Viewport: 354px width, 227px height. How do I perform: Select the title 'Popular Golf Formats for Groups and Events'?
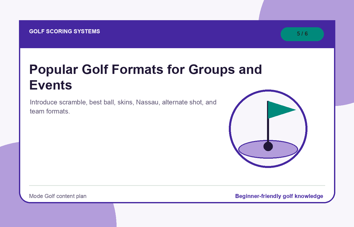click(146, 77)
